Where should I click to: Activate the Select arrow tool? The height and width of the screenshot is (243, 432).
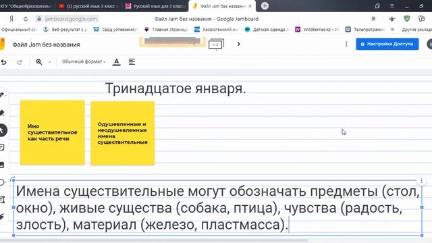(x=2, y=130)
